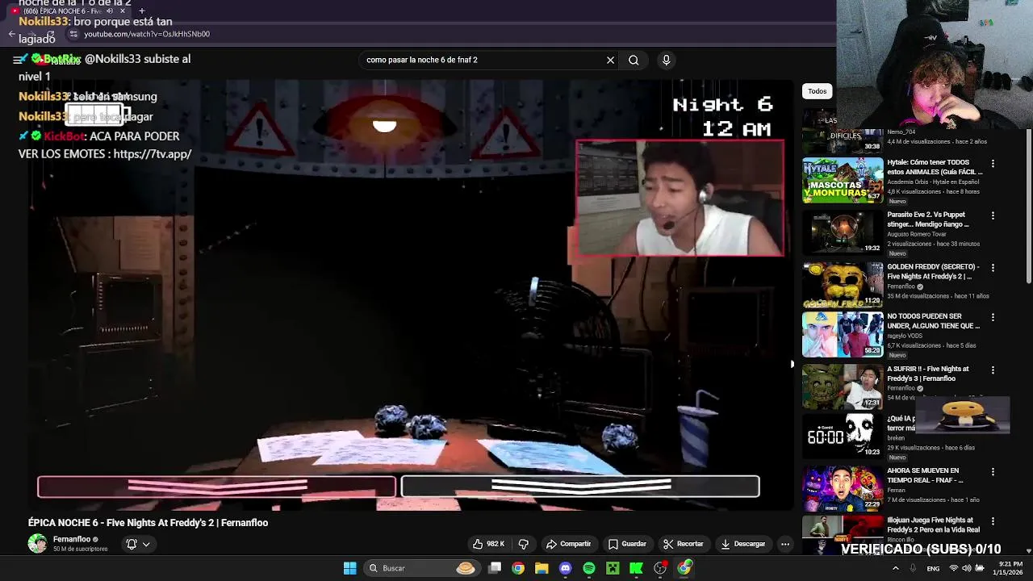
Task: Open the Golden Freddy Secreto thumbnail
Action: [843, 283]
